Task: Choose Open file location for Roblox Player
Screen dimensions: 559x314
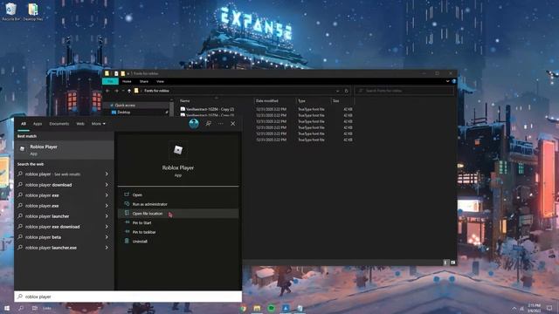Action: click(x=178, y=213)
